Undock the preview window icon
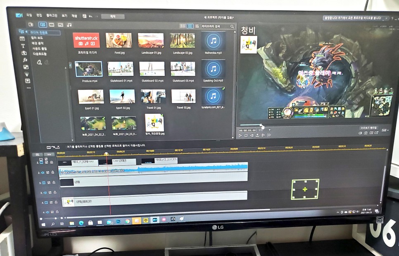The height and width of the screenshot is (256, 399). (x=376, y=133)
